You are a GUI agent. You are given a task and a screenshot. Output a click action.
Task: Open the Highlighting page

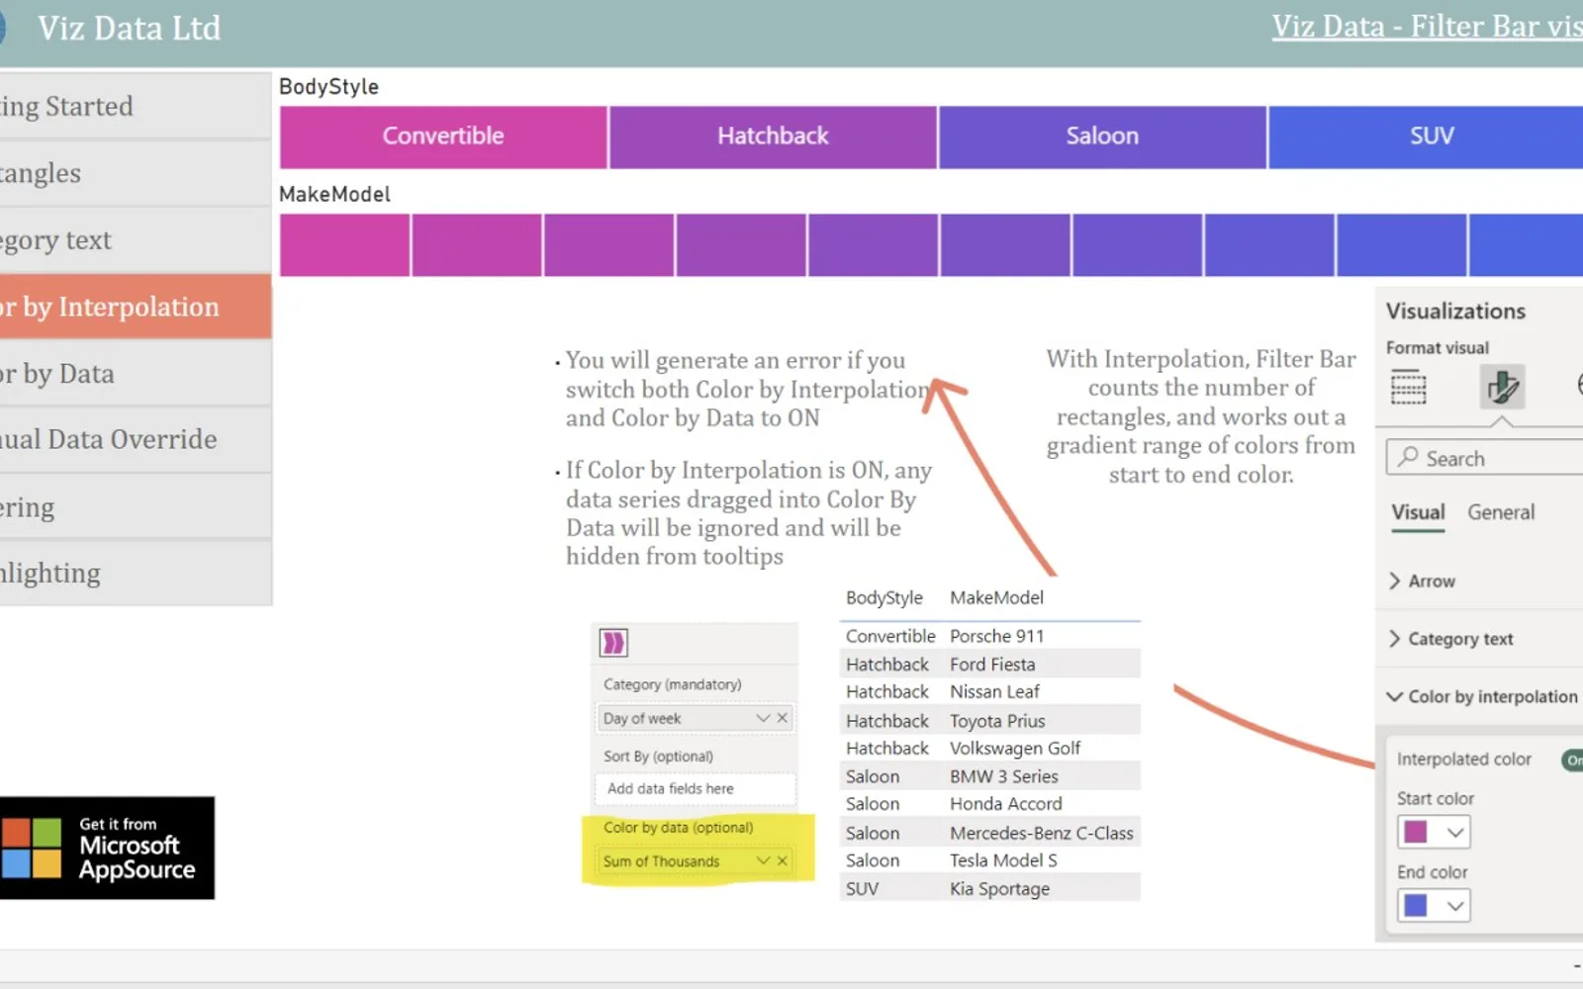click(136, 574)
